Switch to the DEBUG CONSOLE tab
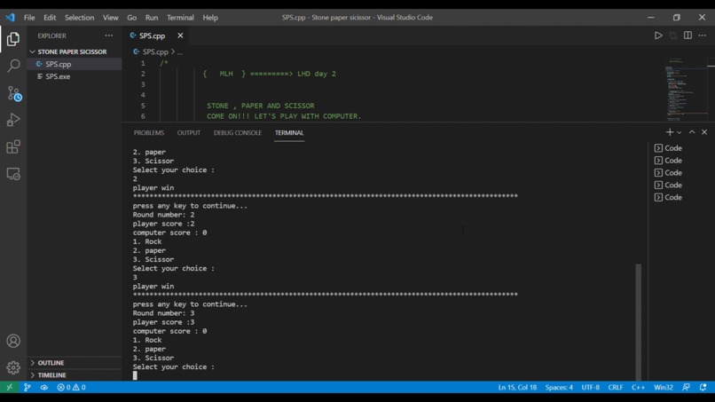The width and height of the screenshot is (715, 402). click(x=238, y=133)
